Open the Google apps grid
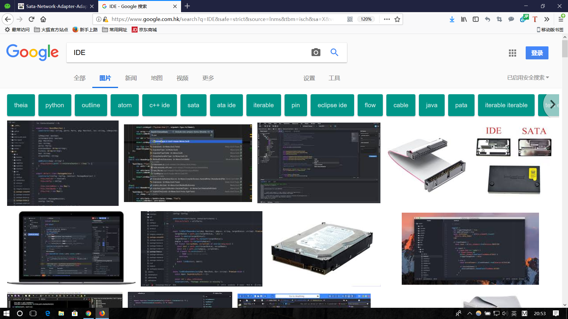 click(512, 53)
